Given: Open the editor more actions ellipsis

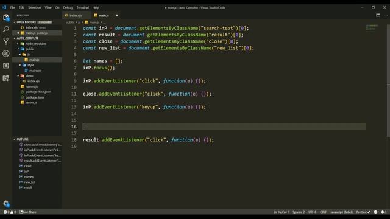Looking at the screenshot, I should pos(386,15).
